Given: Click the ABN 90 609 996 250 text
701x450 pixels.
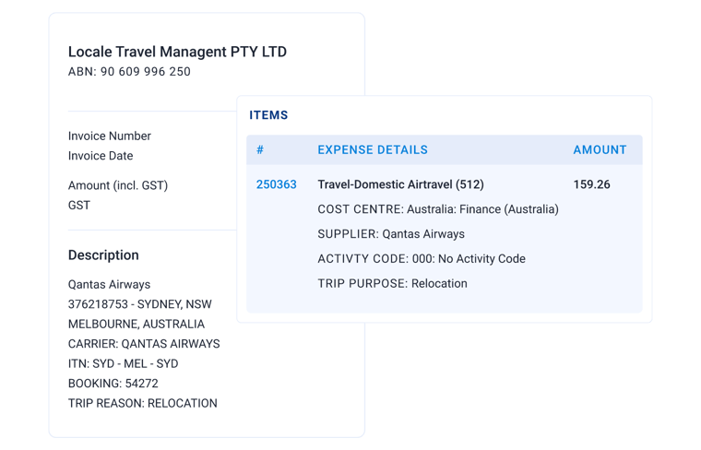Looking at the screenshot, I should click(x=129, y=72).
